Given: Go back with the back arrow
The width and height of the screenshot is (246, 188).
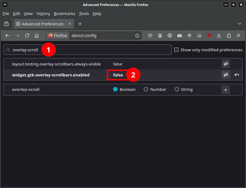Looking at the screenshot, I should [7, 35].
